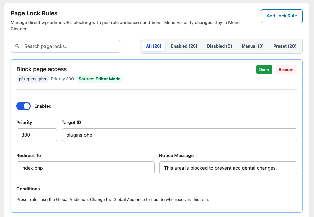This screenshot has height=217, width=314.
Task: Click the Page Lock Rules title
Action: [34, 13]
